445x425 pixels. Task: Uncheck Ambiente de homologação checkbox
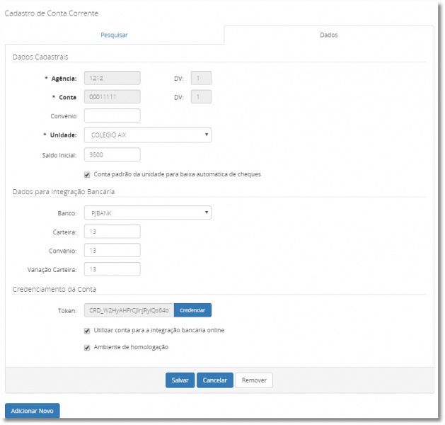click(87, 347)
